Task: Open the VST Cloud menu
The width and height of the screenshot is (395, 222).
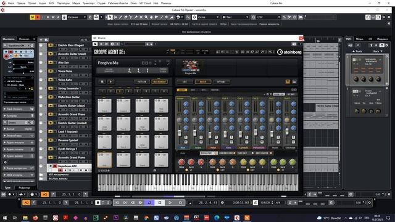Action: tap(145, 3)
